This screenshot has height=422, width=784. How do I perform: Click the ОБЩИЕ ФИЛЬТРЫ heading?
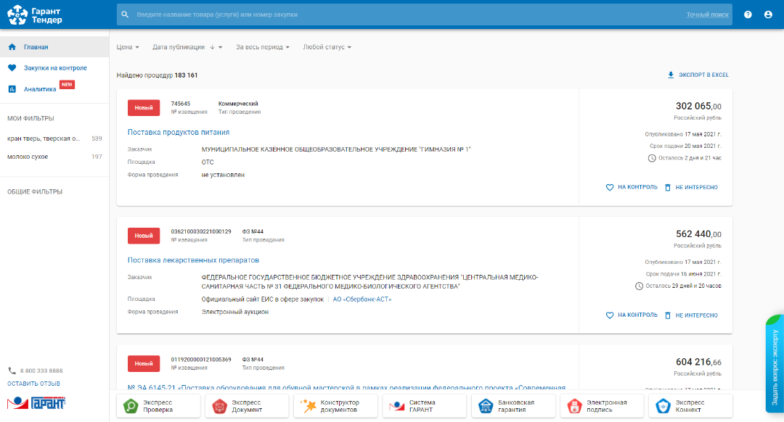(x=35, y=191)
